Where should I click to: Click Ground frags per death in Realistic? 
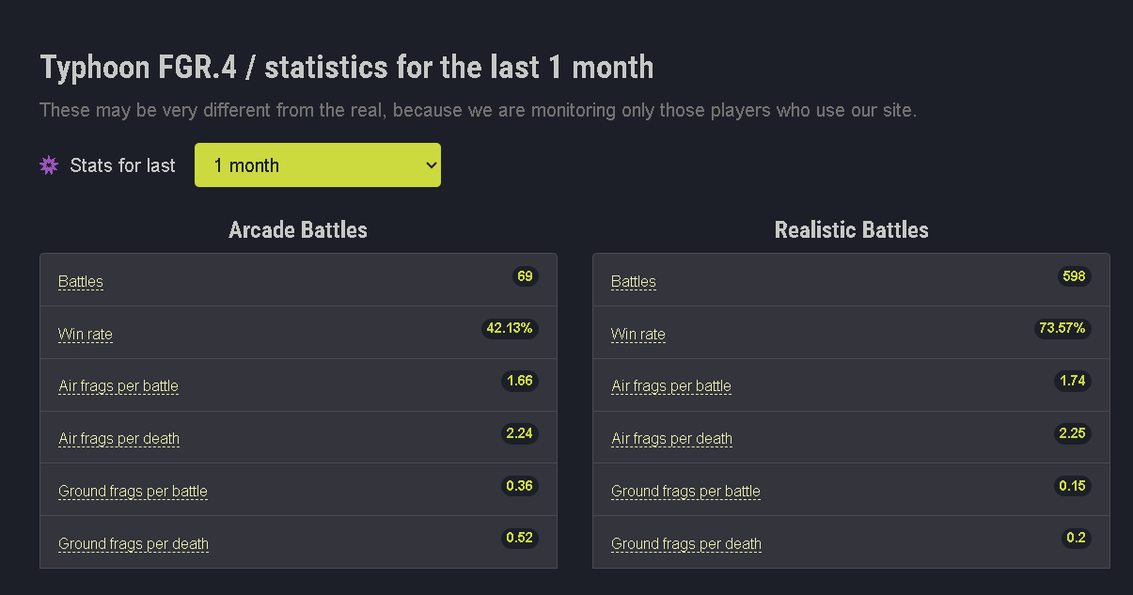tap(686, 543)
